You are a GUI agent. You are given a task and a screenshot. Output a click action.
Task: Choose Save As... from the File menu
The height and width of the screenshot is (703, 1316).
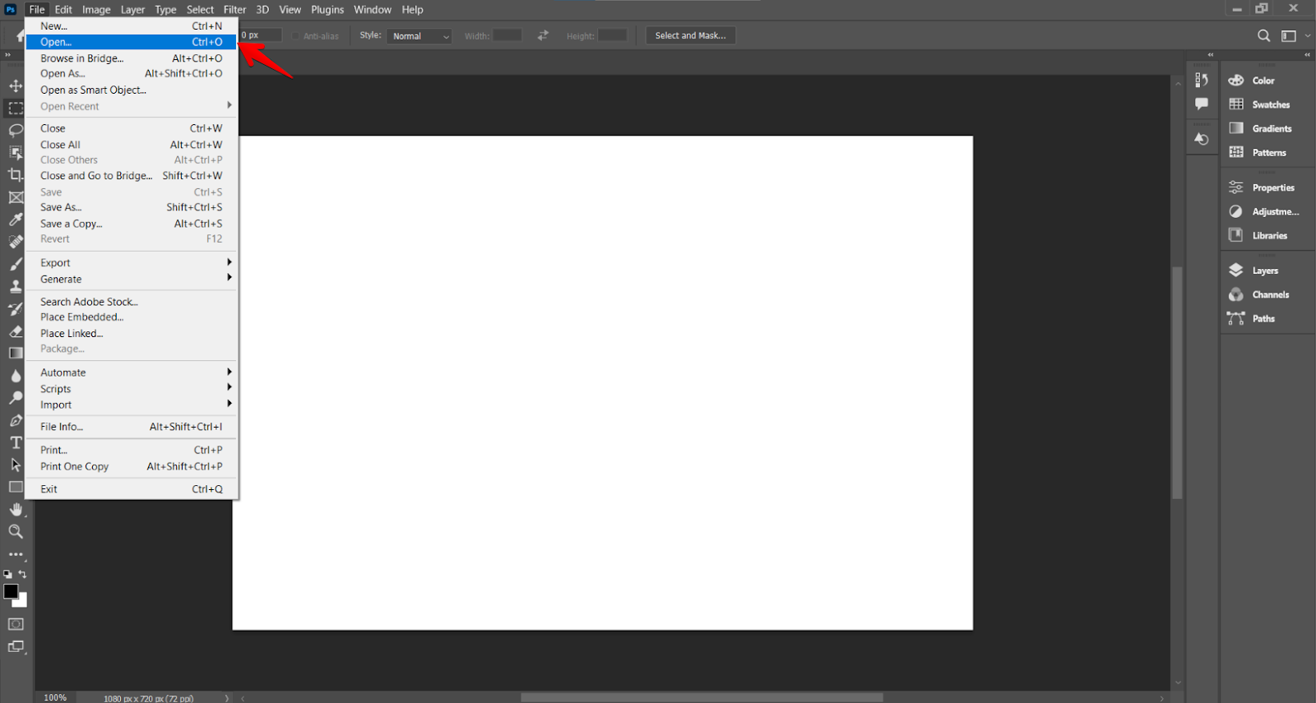click(132, 207)
